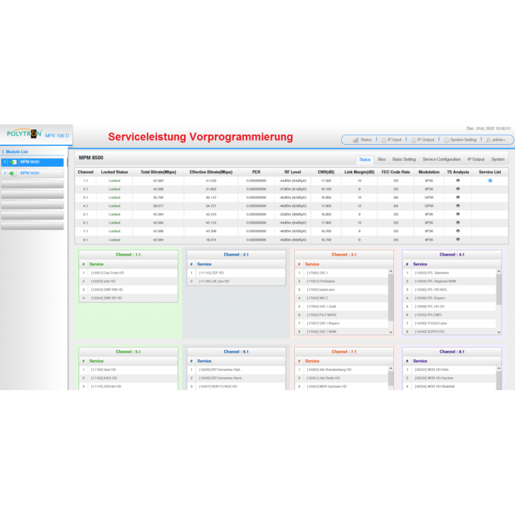Click scroll-up arrow in Channel 3.1 list
The image size is (515, 515).
[391, 271]
